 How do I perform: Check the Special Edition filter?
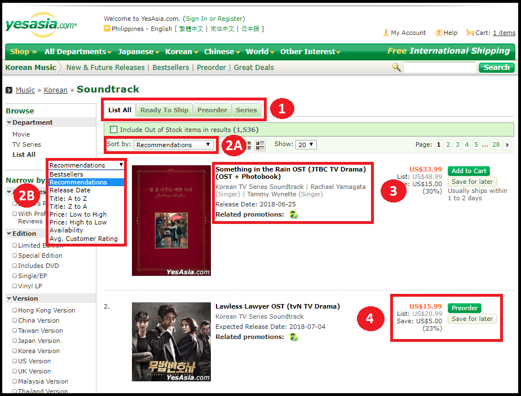(x=15, y=256)
